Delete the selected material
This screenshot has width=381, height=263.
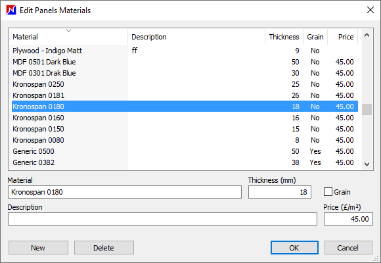pyautogui.click(x=104, y=248)
